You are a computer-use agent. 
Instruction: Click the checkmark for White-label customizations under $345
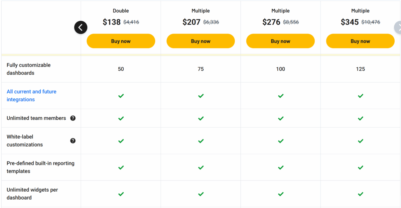pyautogui.click(x=360, y=141)
